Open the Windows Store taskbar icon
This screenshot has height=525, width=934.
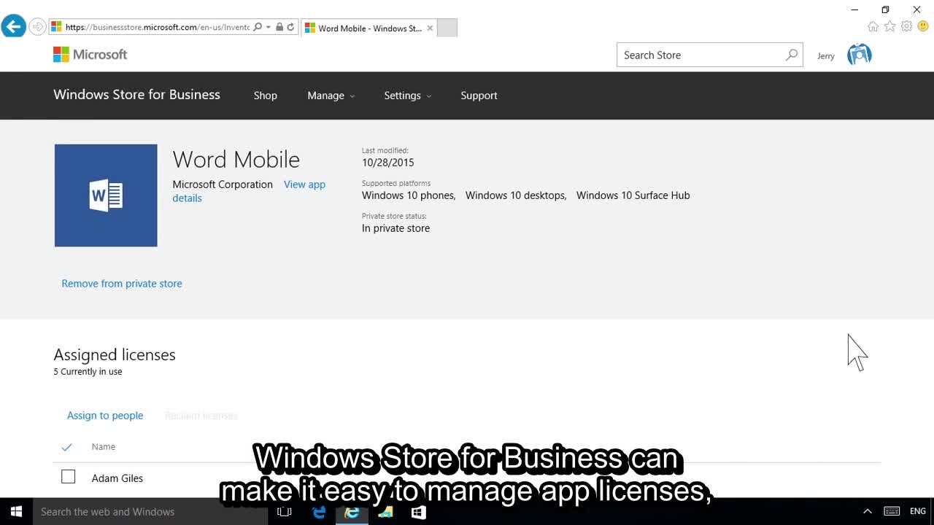[418, 512]
